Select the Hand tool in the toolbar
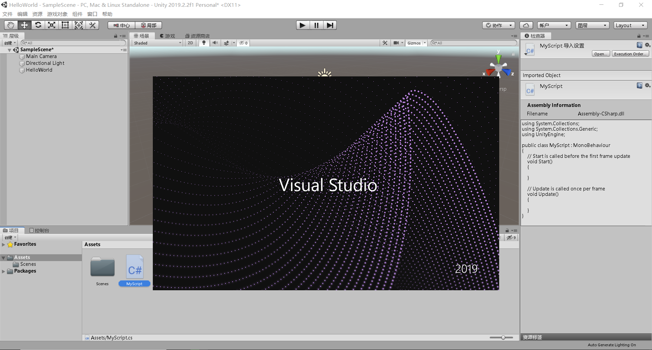The width and height of the screenshot is (652, 350). (x=11, y=25)
